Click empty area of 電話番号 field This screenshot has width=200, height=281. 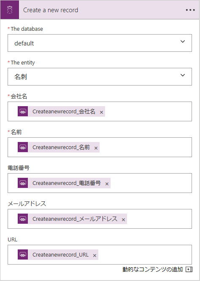tap(151, 183)
